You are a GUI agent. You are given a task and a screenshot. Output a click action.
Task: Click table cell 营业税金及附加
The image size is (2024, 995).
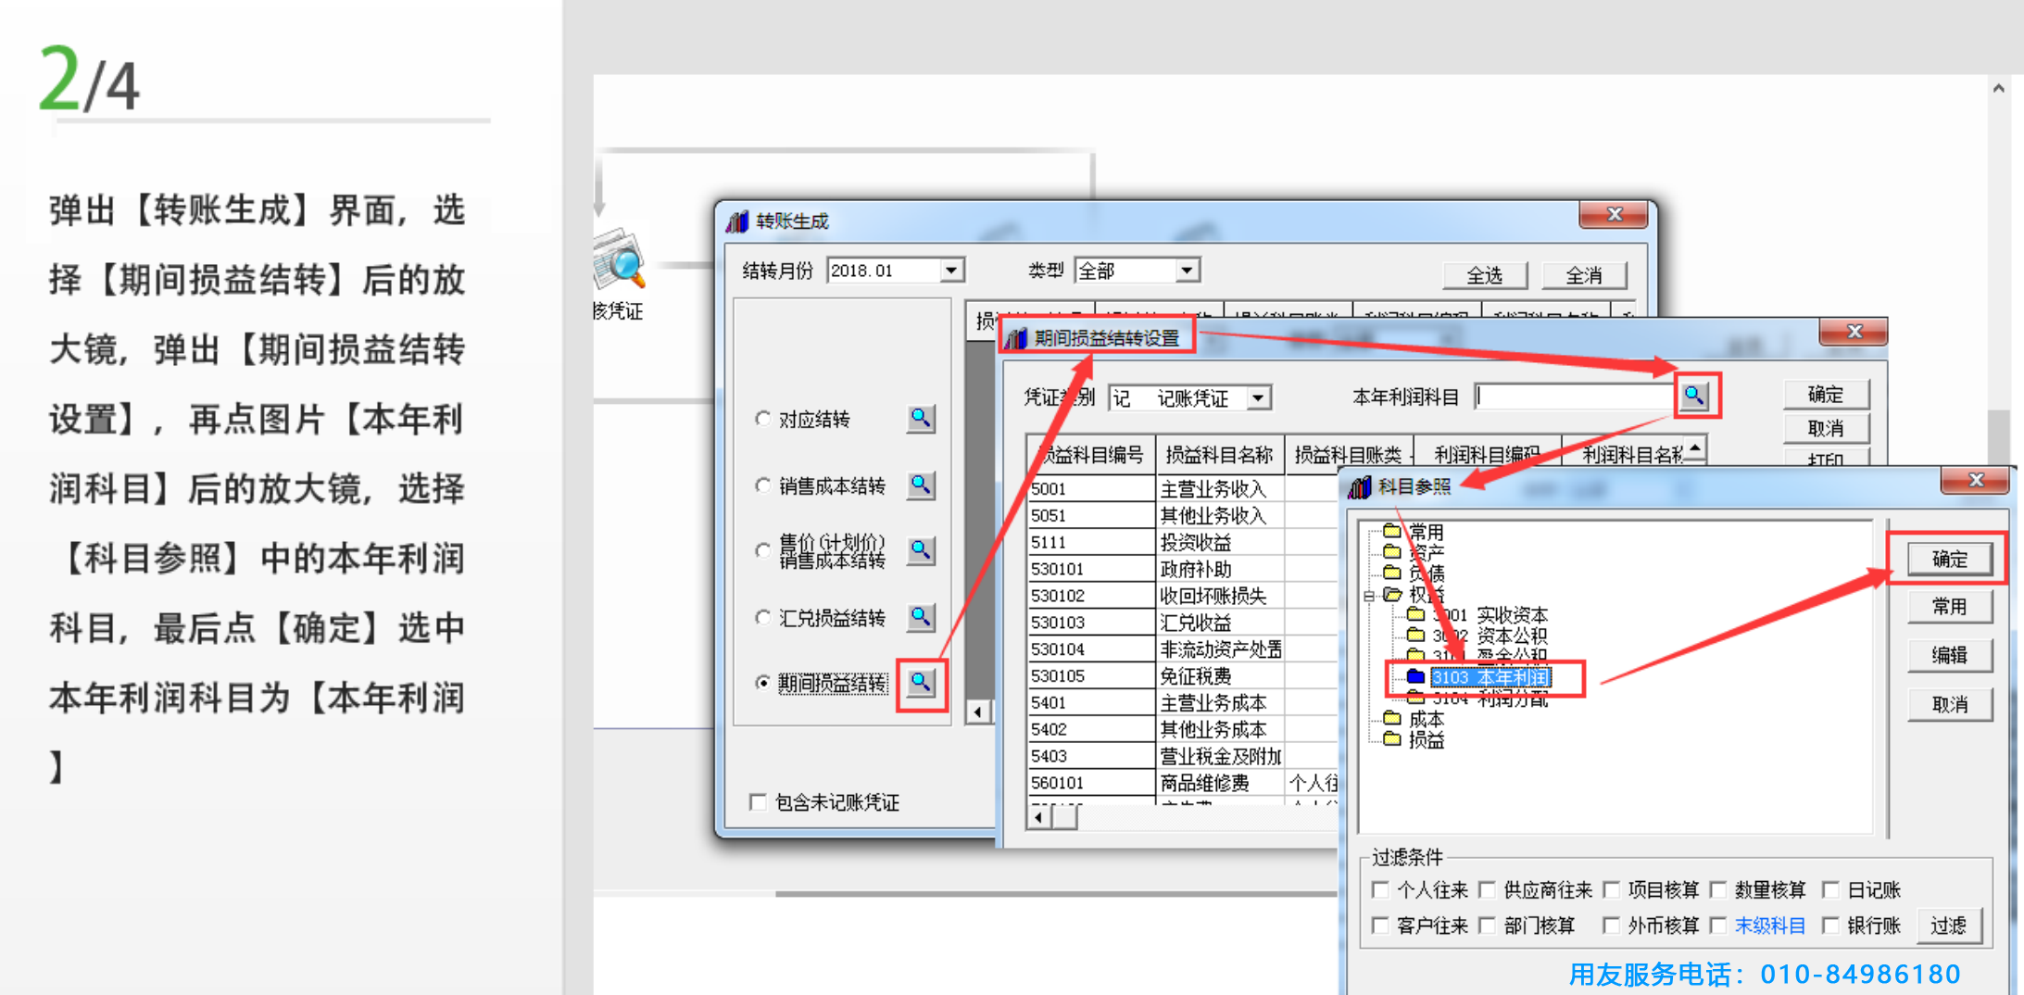pos(1220,756)
